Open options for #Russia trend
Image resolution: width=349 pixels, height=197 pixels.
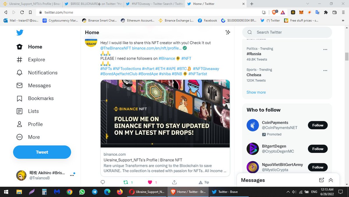point(325,49)
